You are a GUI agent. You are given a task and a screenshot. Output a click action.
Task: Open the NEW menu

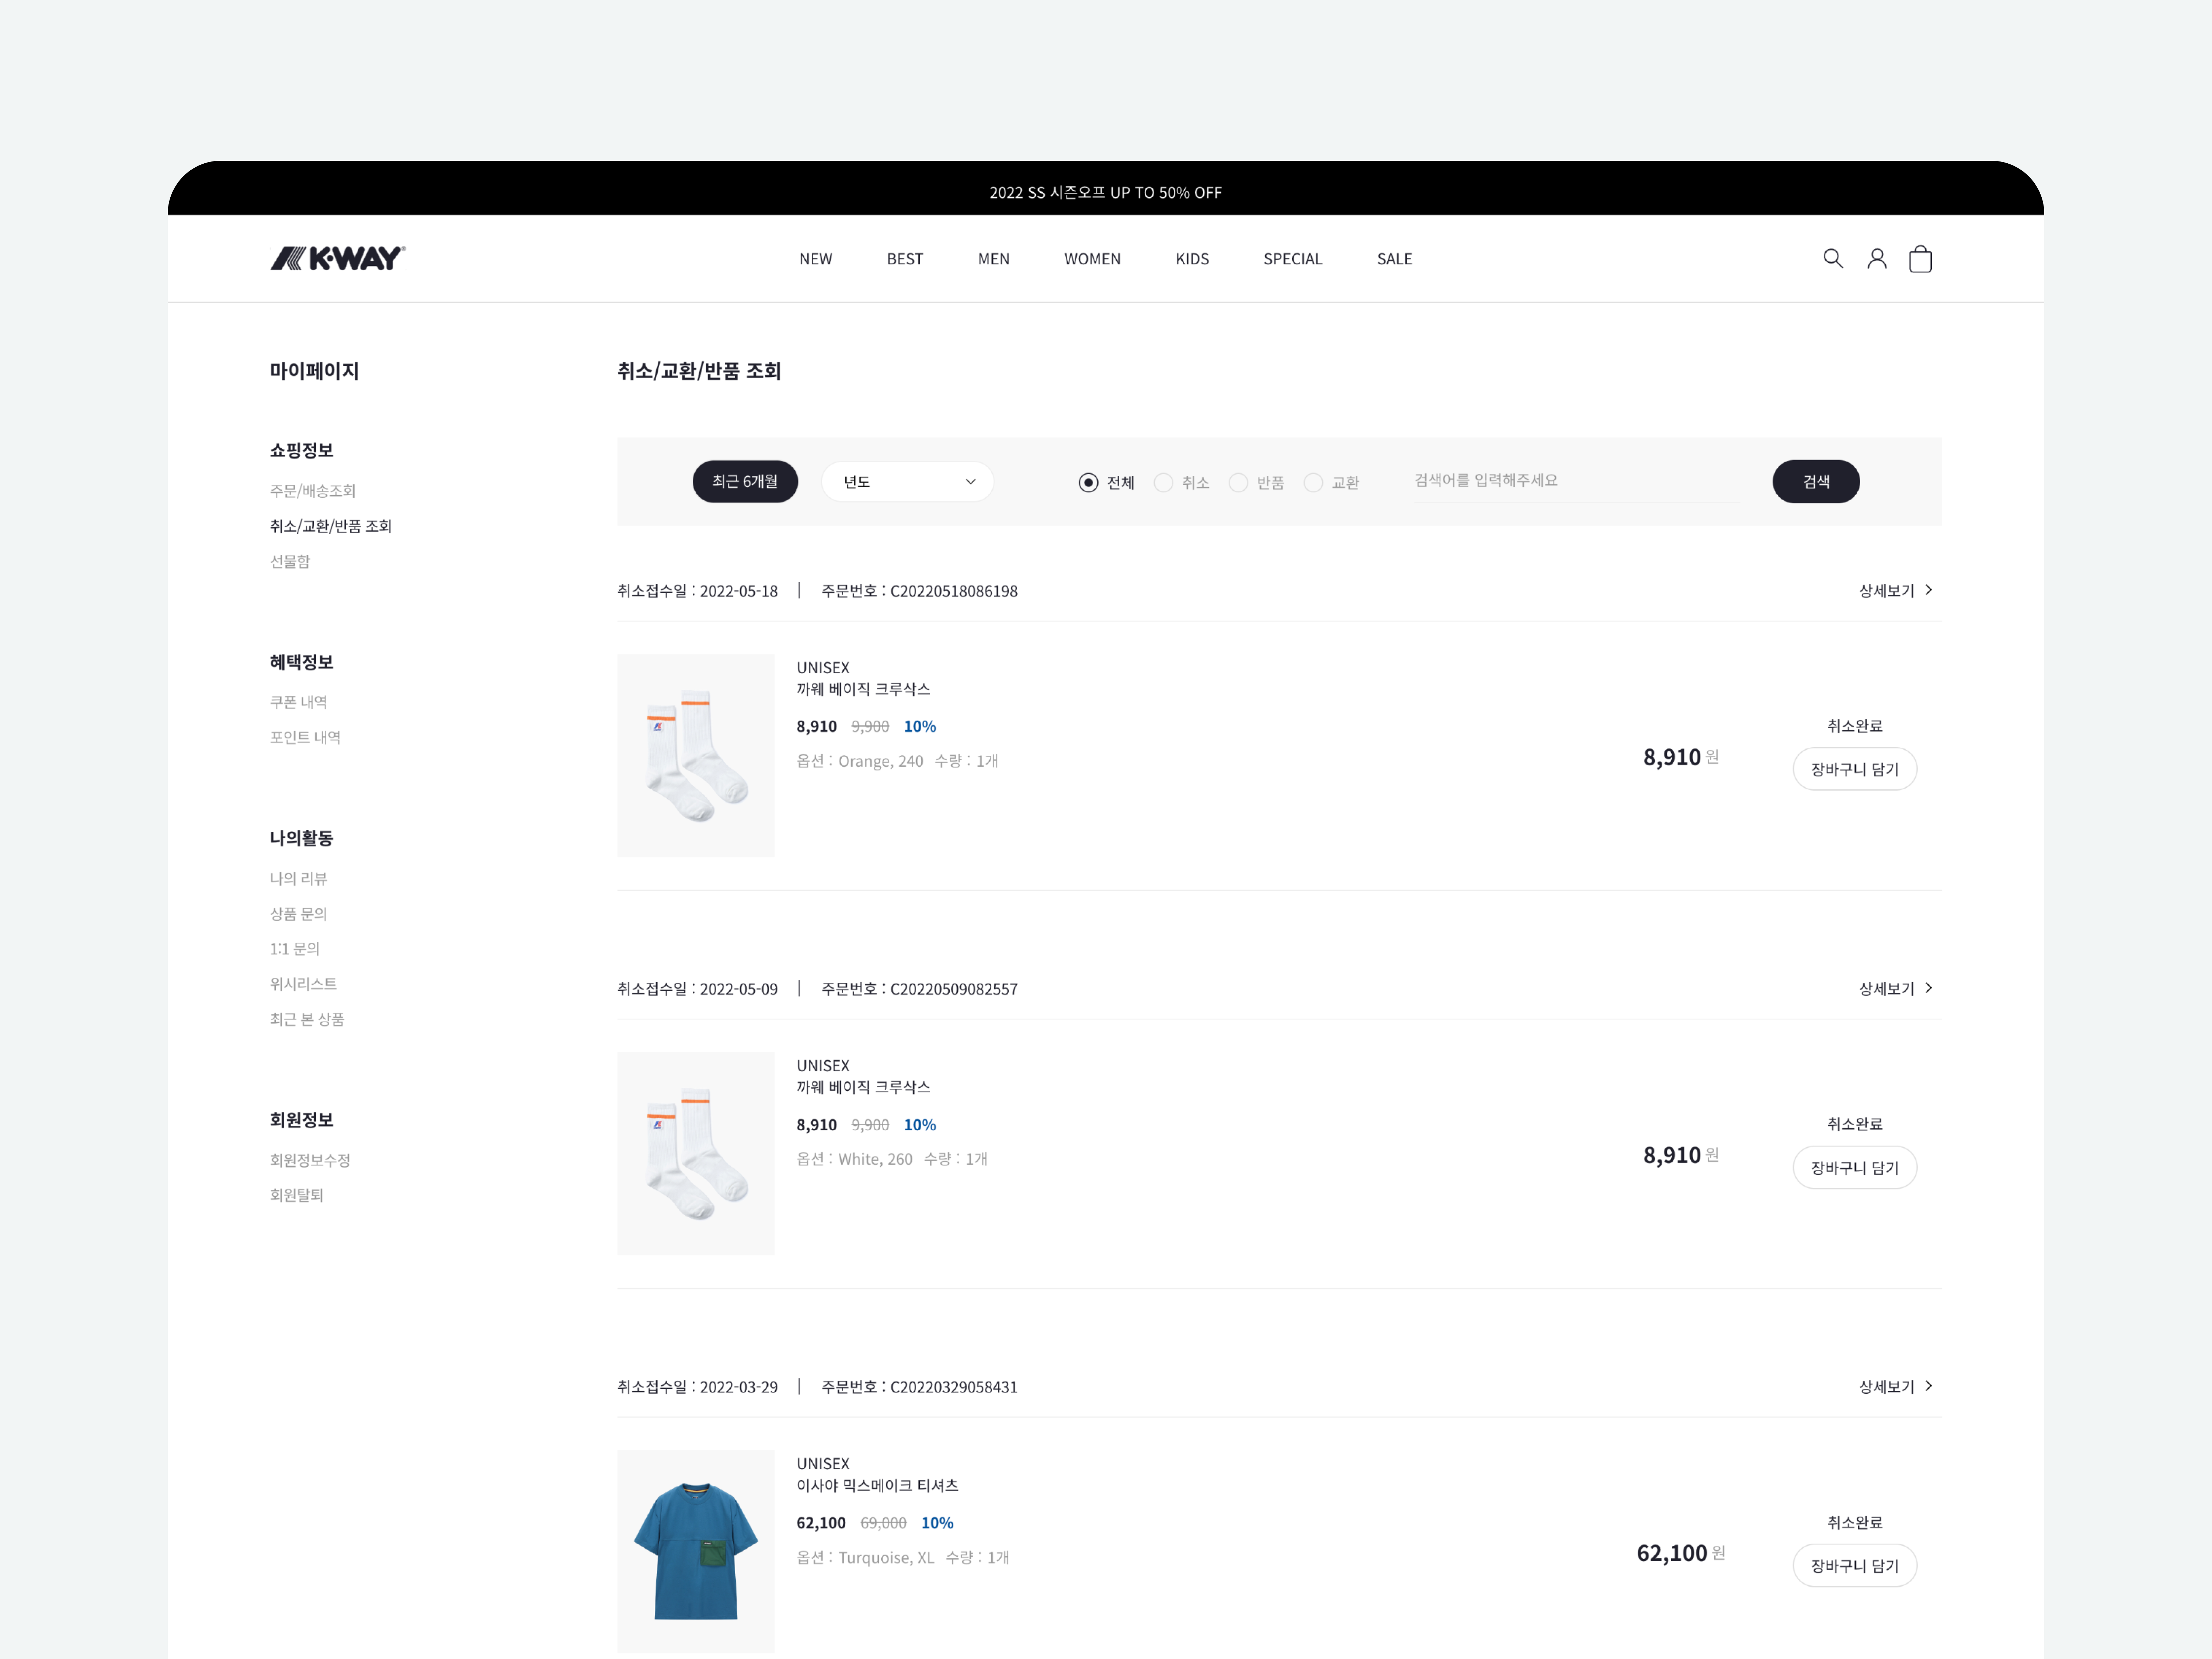(815, 259)
